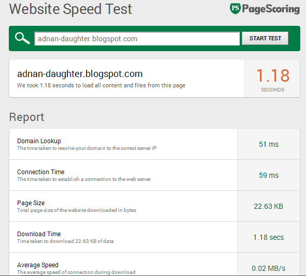The image size is (306, 276).
Task: Click the 'resolve your domain' description text
Action: [87, 148]
